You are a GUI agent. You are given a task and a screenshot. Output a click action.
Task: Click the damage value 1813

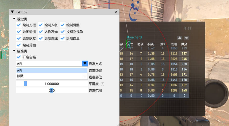pyautogui.click(x=174, y=69)
